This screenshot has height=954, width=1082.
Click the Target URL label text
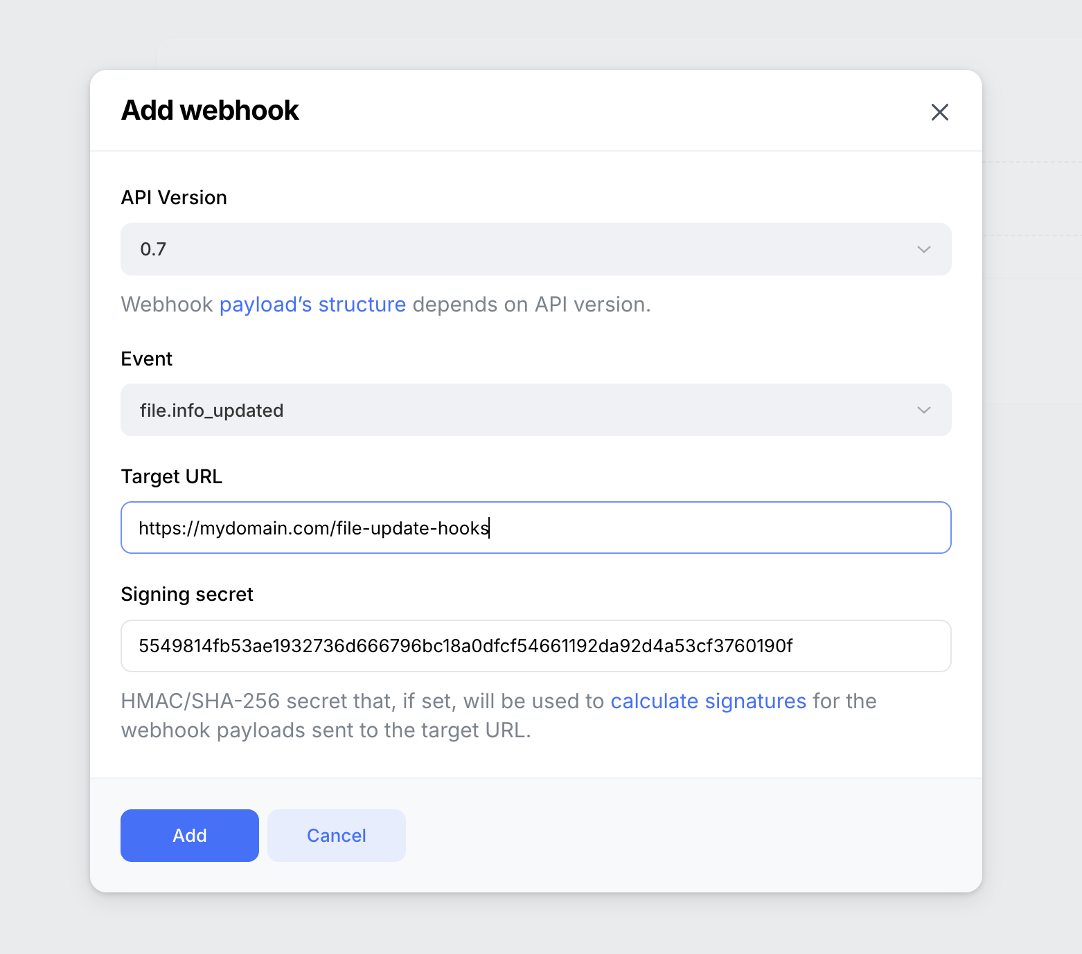click(171, 476)
